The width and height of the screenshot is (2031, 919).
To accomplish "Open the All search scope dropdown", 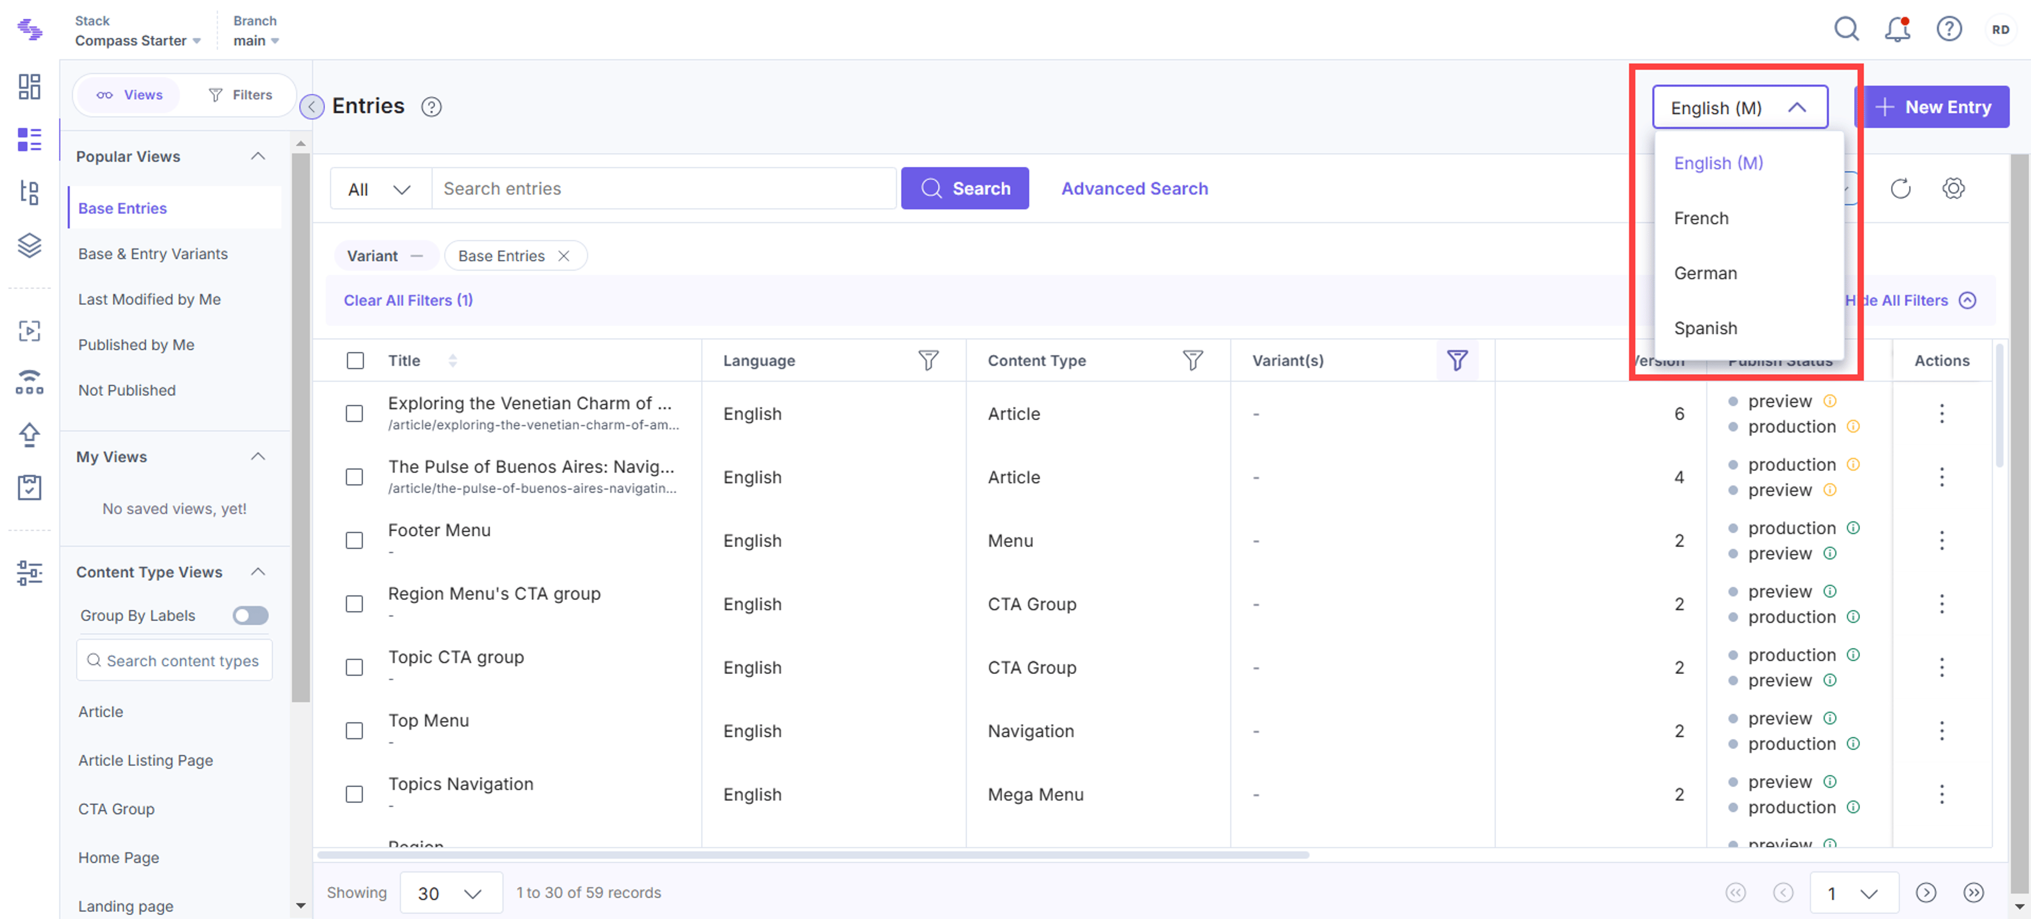I will (x=380, y=188).
